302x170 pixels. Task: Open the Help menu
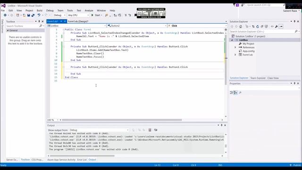point(112,10)
